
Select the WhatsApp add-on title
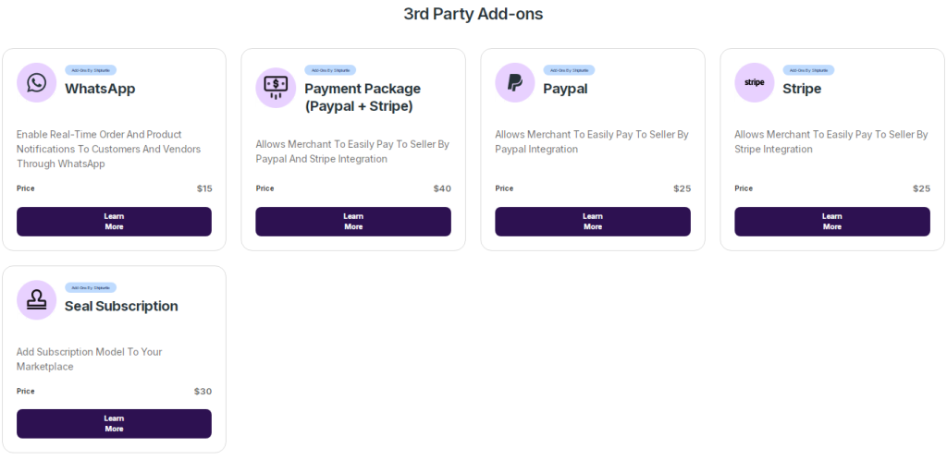click(x=100, y=89)
